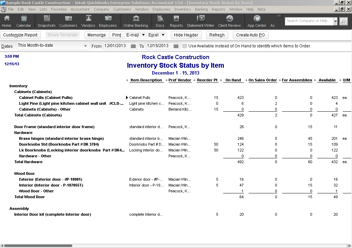Open the App Center icon
This screenshot has height=248, width=352.
tap(257, 22)
